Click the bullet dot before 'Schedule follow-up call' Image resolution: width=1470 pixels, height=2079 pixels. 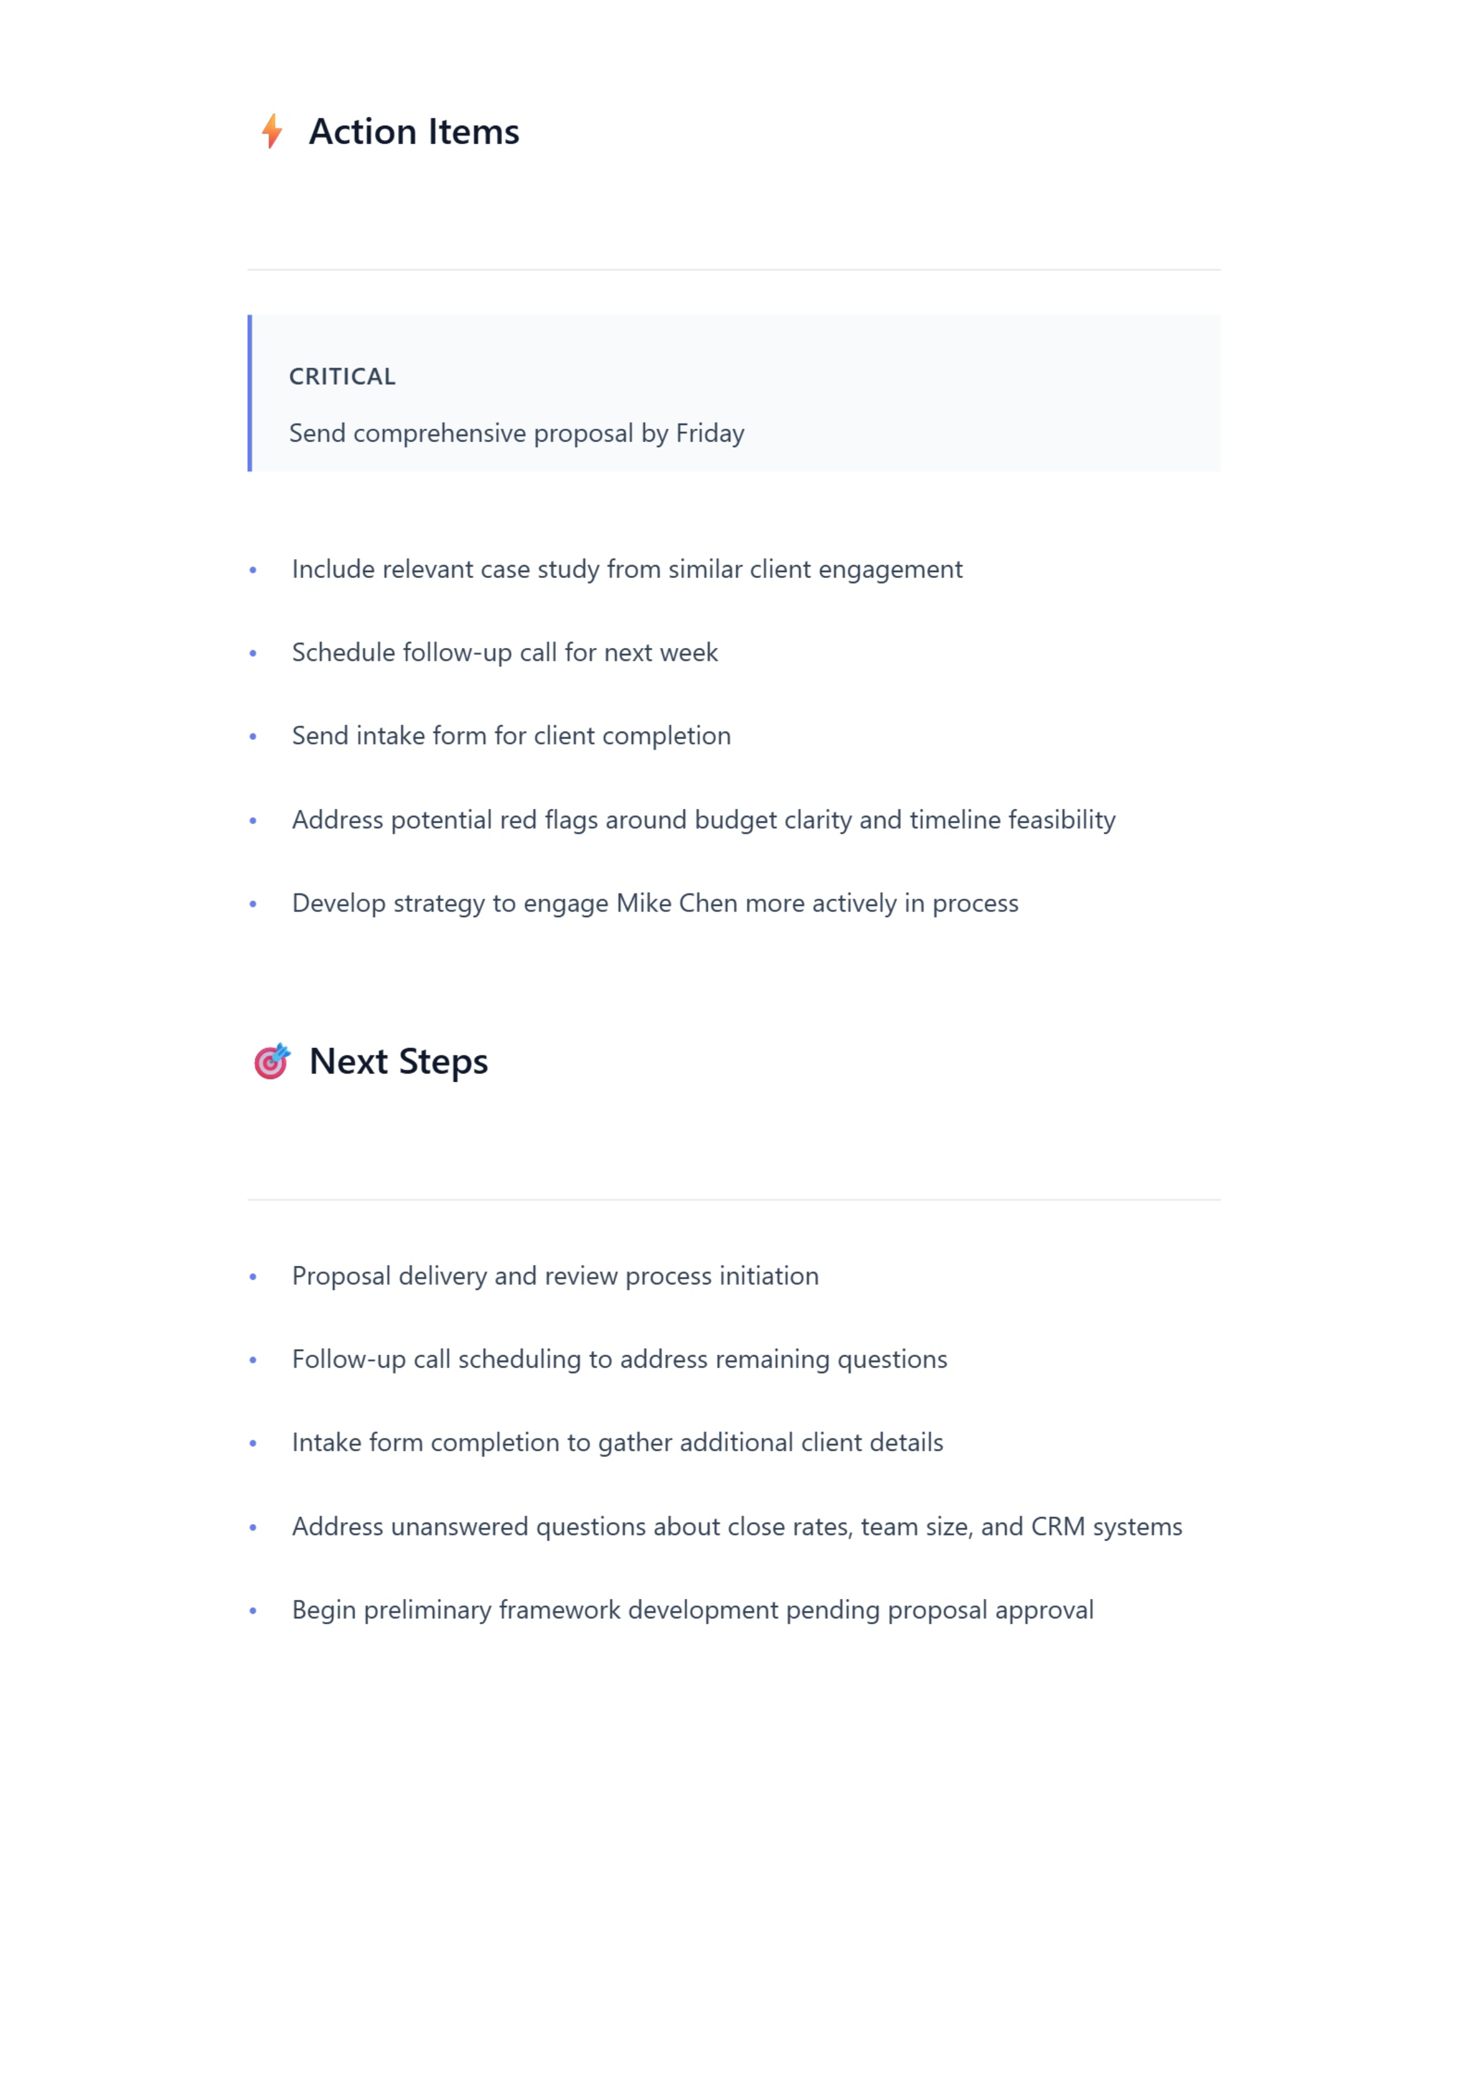(x=253, y=654)
